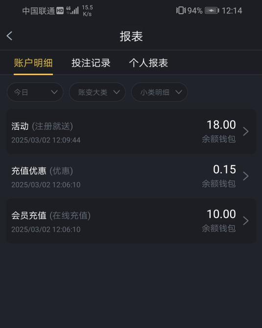This screenshot has width=262, height=328.
Task: Select the 账户明细 tab
Action: point(33,63)
